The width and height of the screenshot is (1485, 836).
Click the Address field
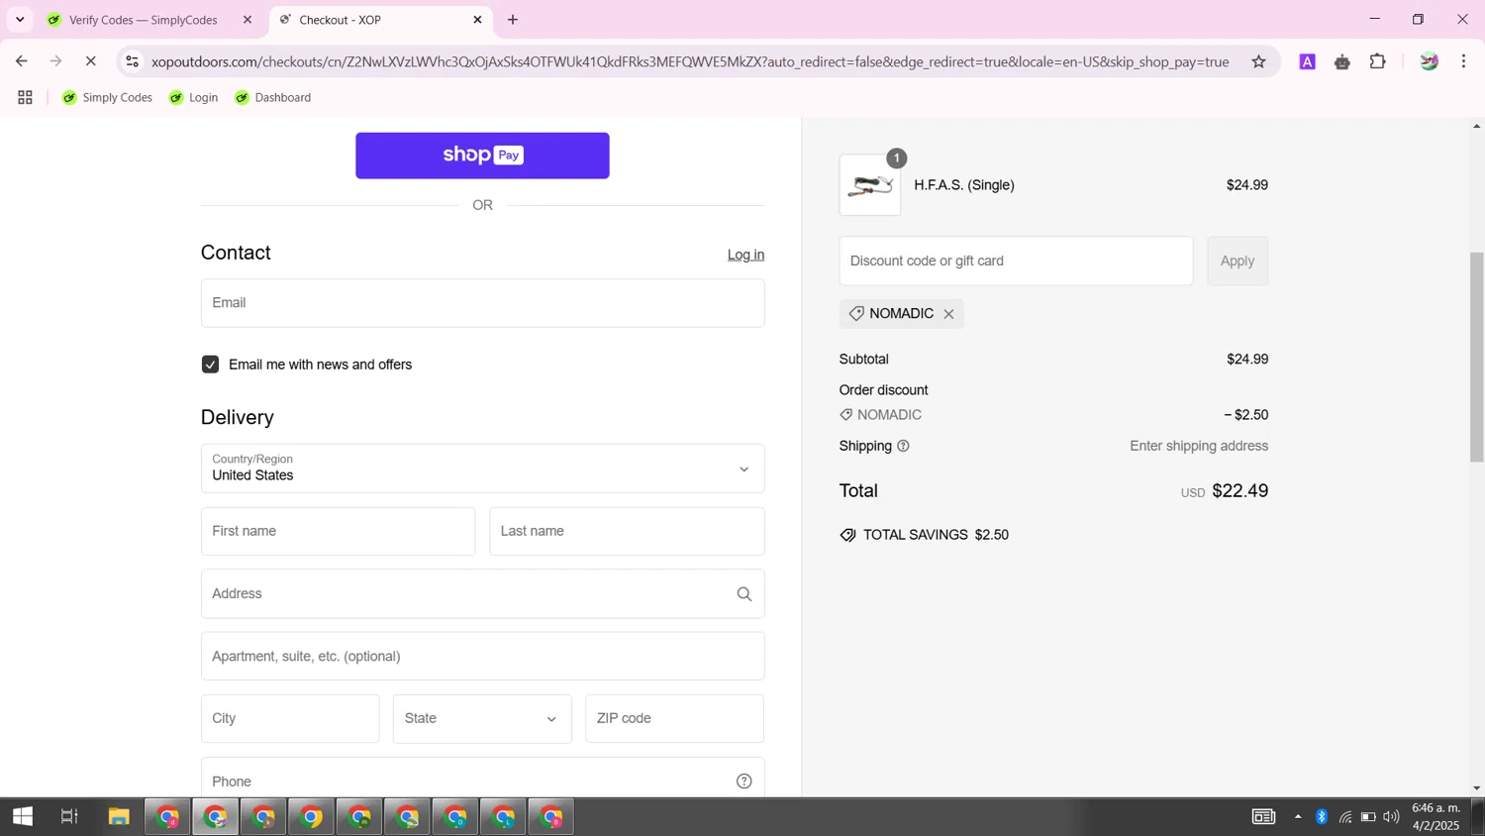[482, 594]
